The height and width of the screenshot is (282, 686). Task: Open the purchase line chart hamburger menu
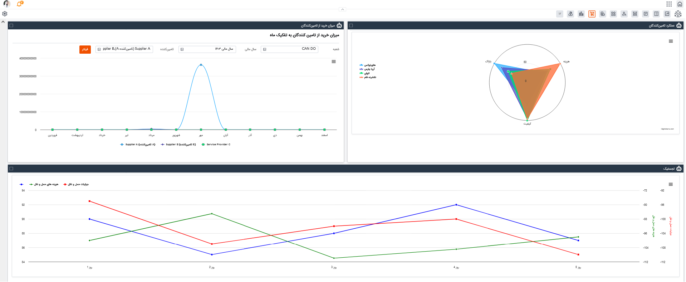[x=334, y=62]
